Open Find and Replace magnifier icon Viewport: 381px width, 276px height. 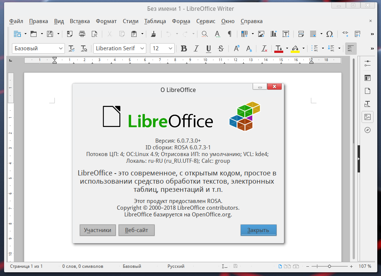click(204, 34)
